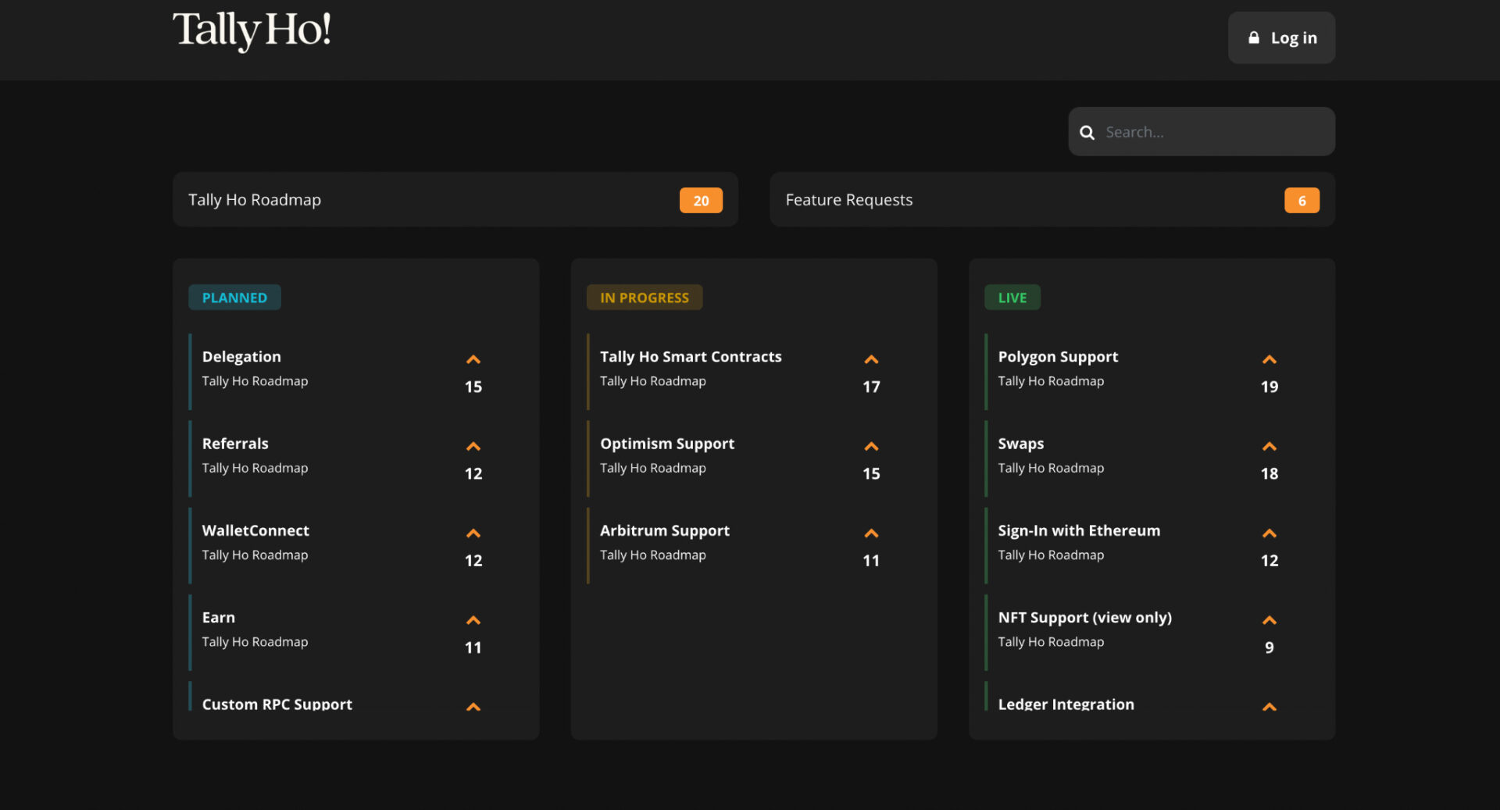The image size is (1500, 810).
Task: Open the Feature Requests board
Action: pyautogui.click(x=1052, y=199)
